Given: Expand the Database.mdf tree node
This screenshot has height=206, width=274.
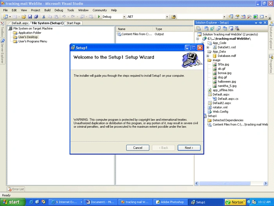Looking at the screenshot, I should point(207,56).
